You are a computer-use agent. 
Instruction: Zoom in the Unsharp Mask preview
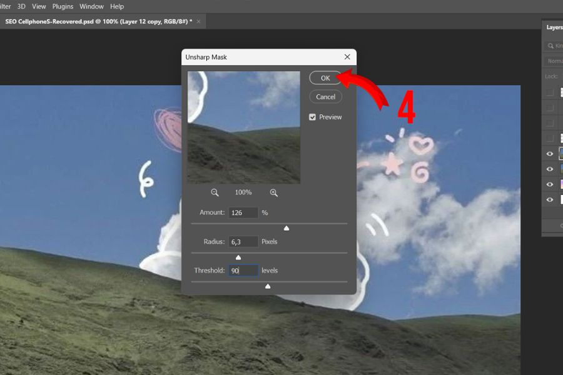click(273, 192)
